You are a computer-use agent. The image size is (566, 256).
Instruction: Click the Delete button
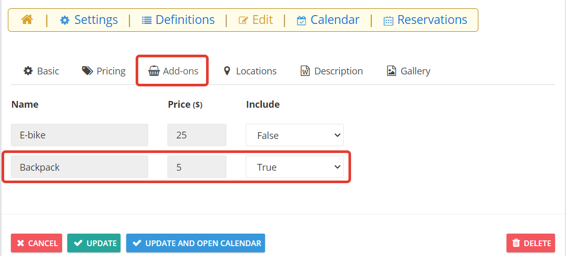pos(531,243)
